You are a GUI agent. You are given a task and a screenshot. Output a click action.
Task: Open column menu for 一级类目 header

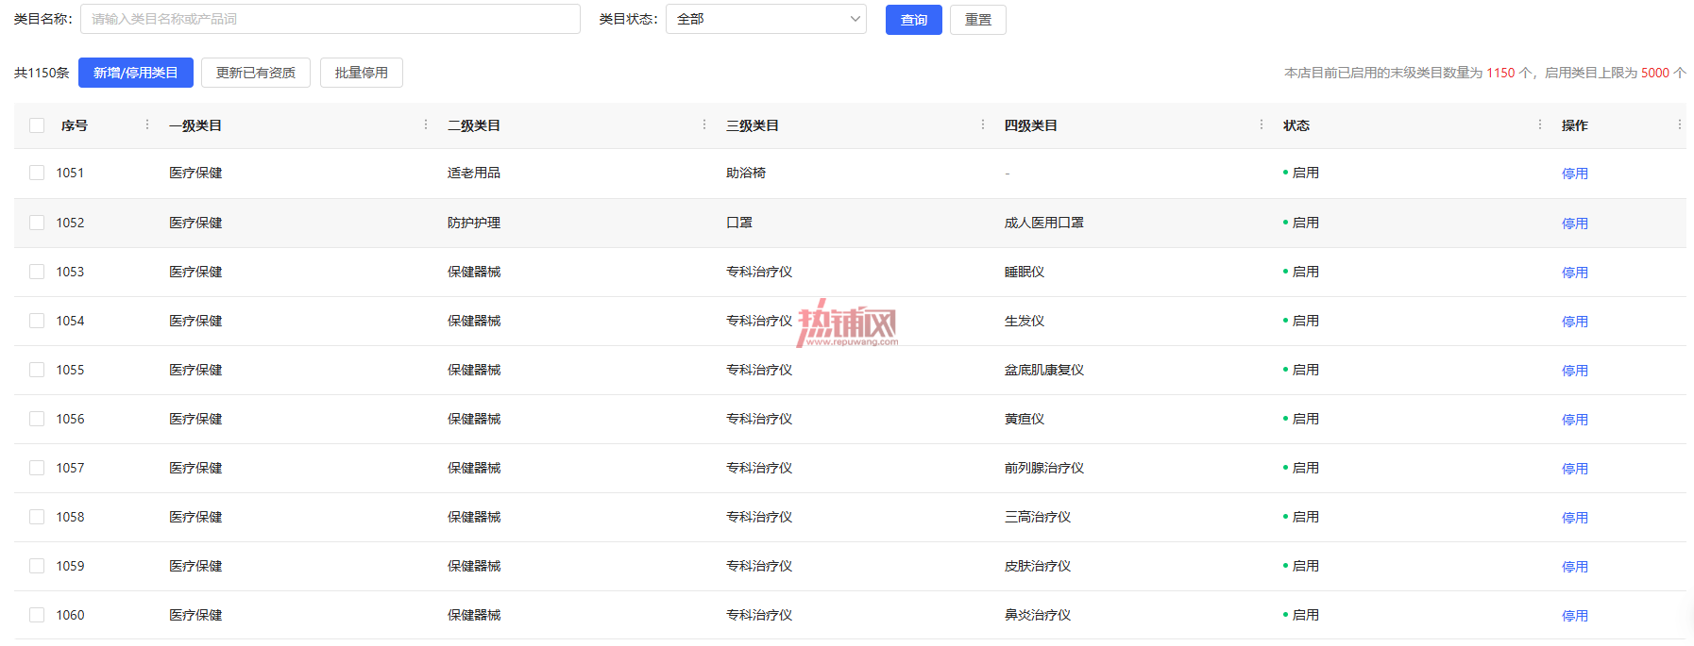[x=426, y=124]
